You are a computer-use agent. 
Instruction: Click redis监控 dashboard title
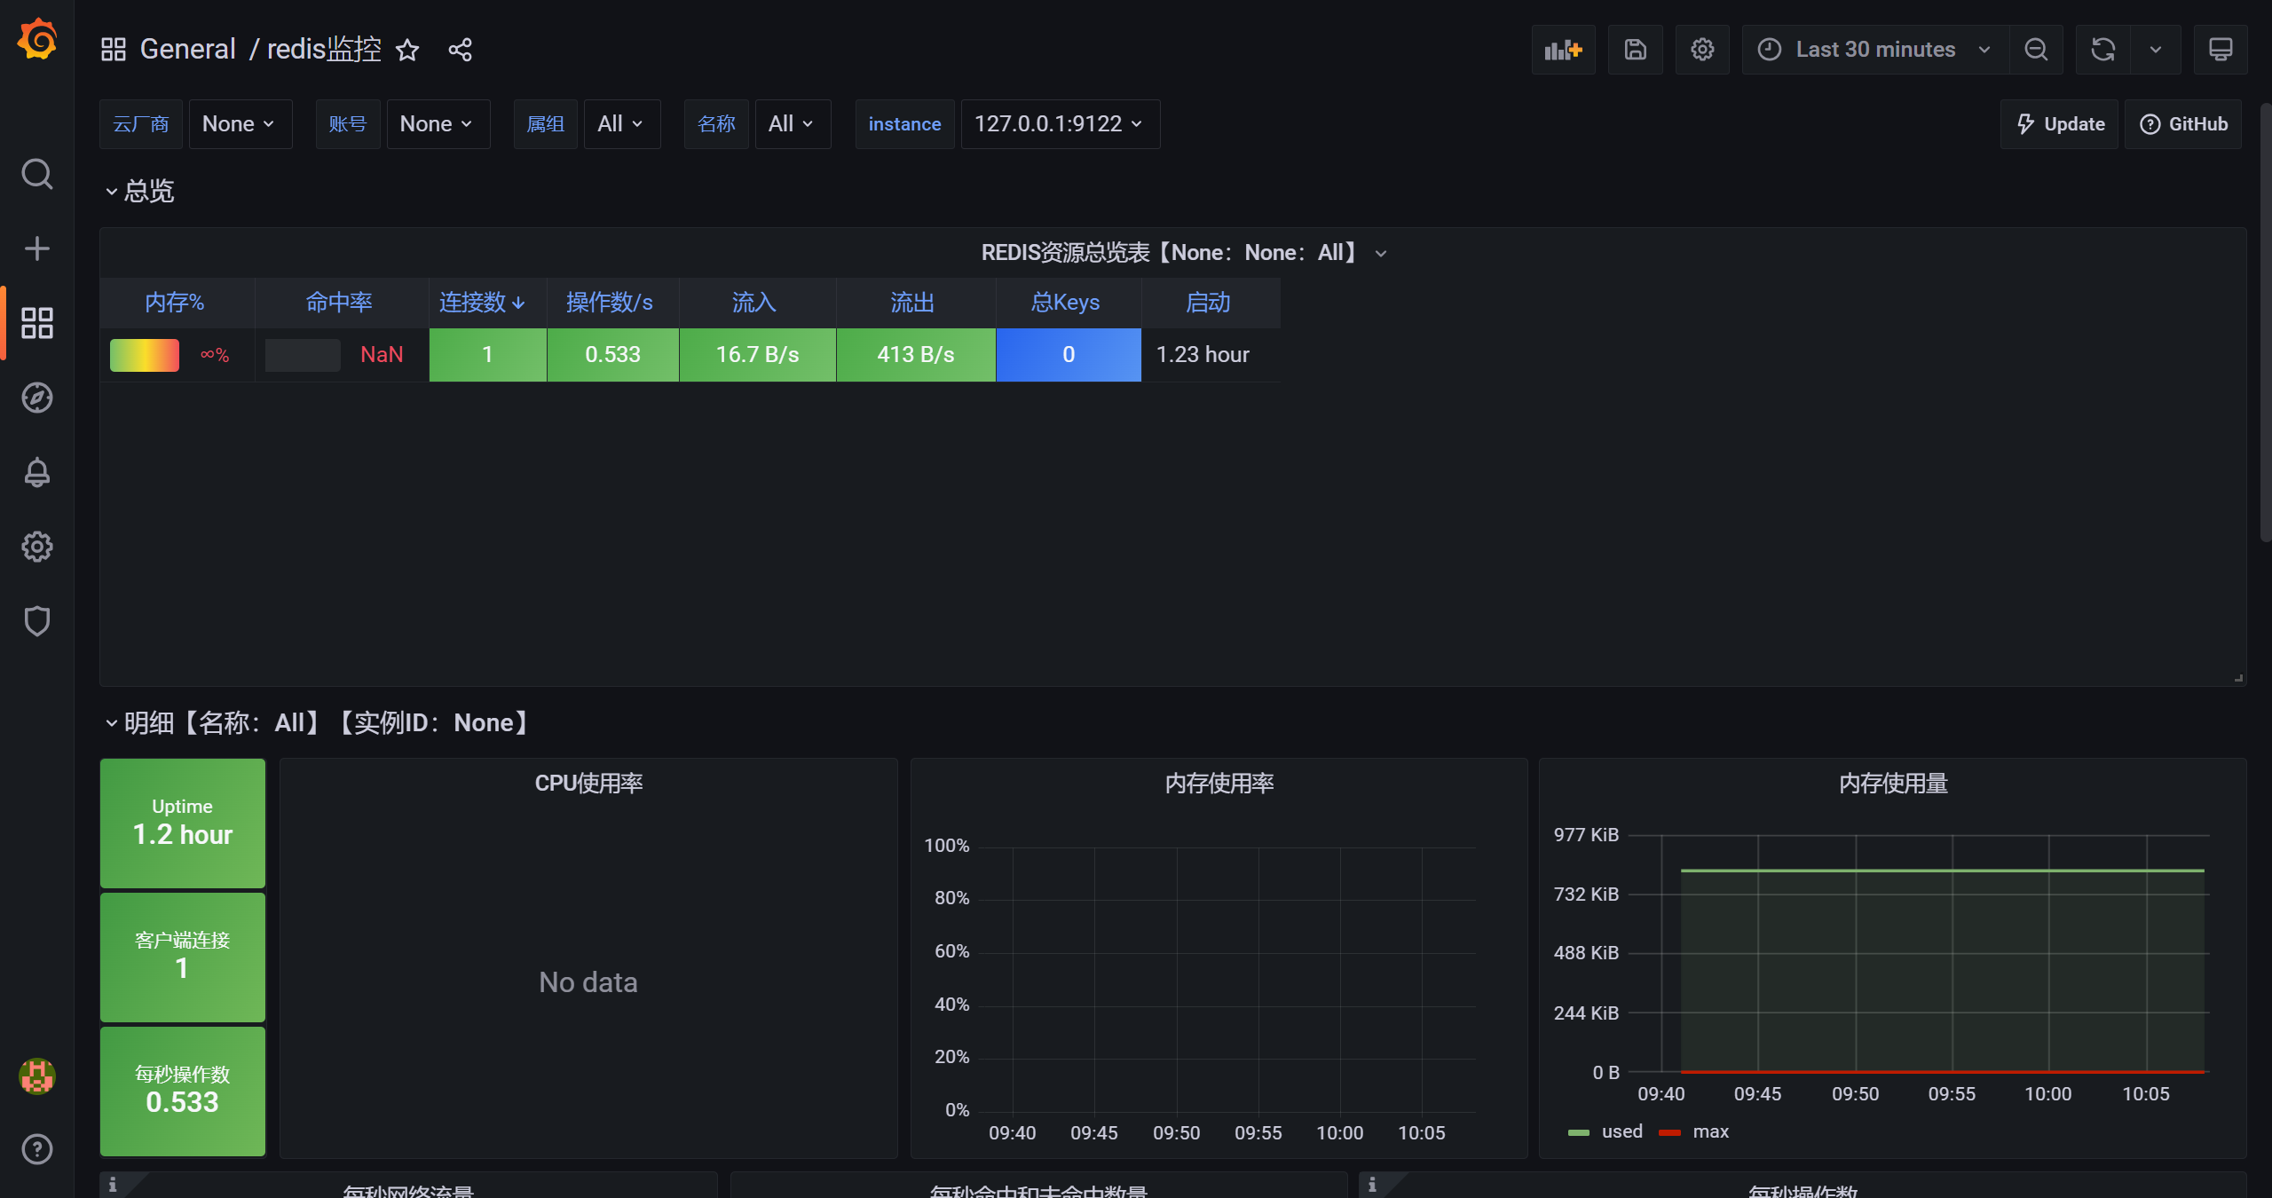(324, 50)
